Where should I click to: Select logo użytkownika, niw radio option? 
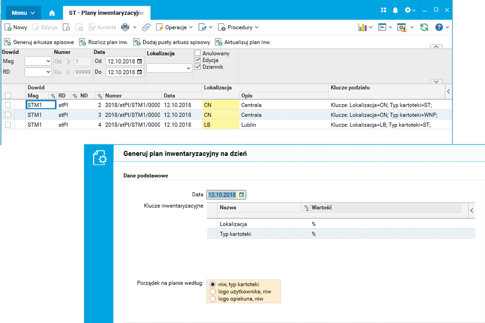213,292
